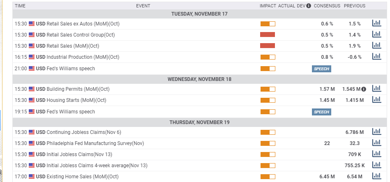The image size is (390, 182).
Task: Click the SPEECH badge for Wednesday Williams speech
Action: click(321, 112)
